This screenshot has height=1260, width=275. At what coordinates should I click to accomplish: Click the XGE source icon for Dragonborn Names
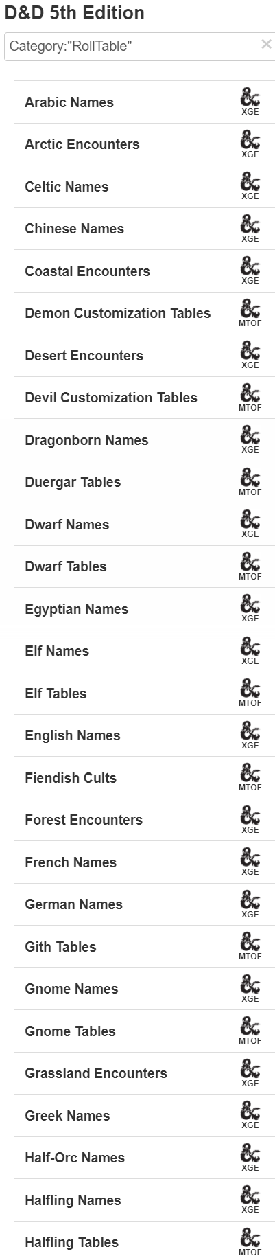point(250,439)
